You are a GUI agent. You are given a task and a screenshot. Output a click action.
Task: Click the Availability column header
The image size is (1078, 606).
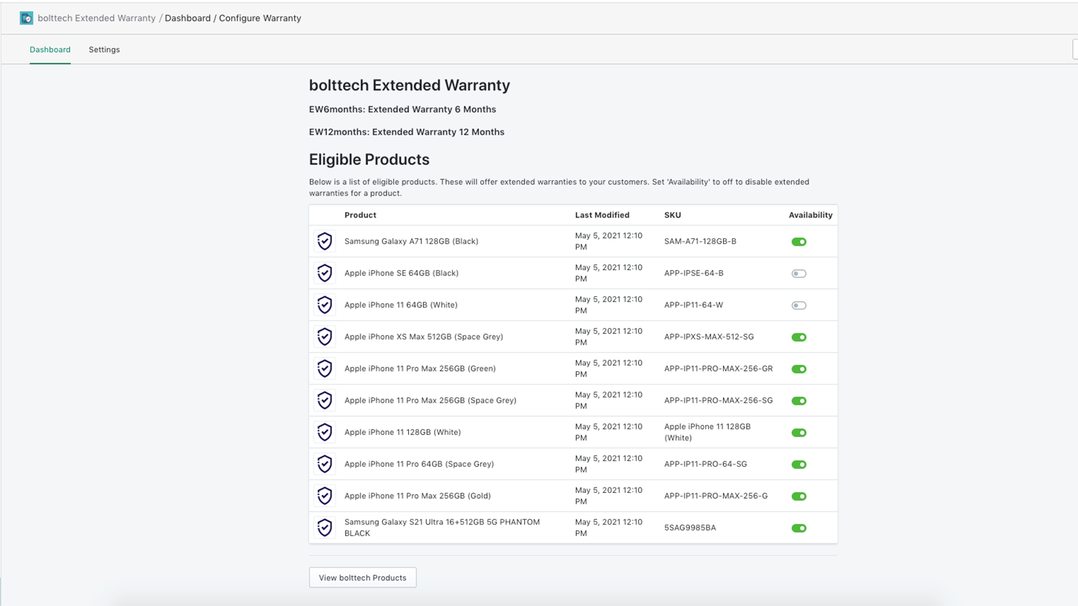pos(811,215)
